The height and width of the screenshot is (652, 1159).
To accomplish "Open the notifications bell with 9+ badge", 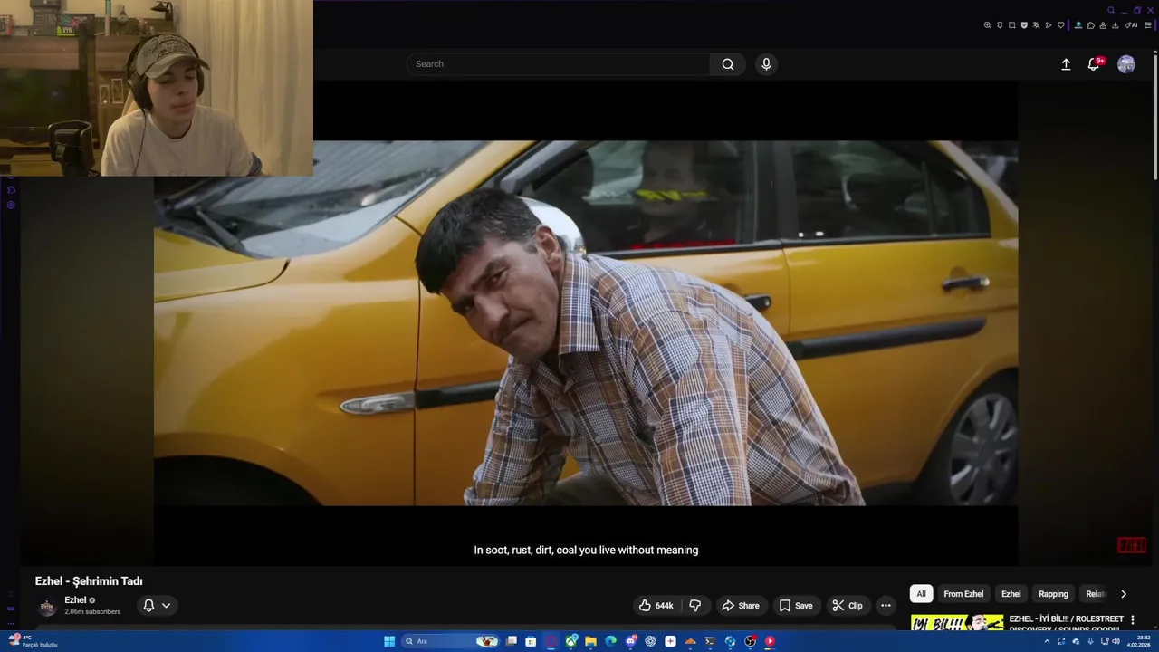I will click(1094, 64).
